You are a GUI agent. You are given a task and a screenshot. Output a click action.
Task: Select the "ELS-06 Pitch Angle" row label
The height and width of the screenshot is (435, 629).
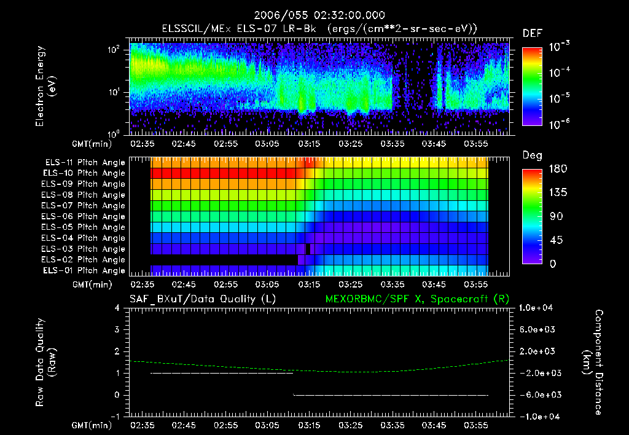(x=83, y=216)
